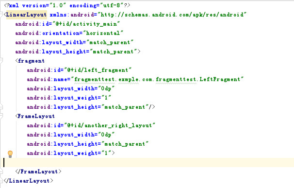Viewport: 294px width, 188px height.
Task: Click the schemas.android.com URL string
Action: 172,15
